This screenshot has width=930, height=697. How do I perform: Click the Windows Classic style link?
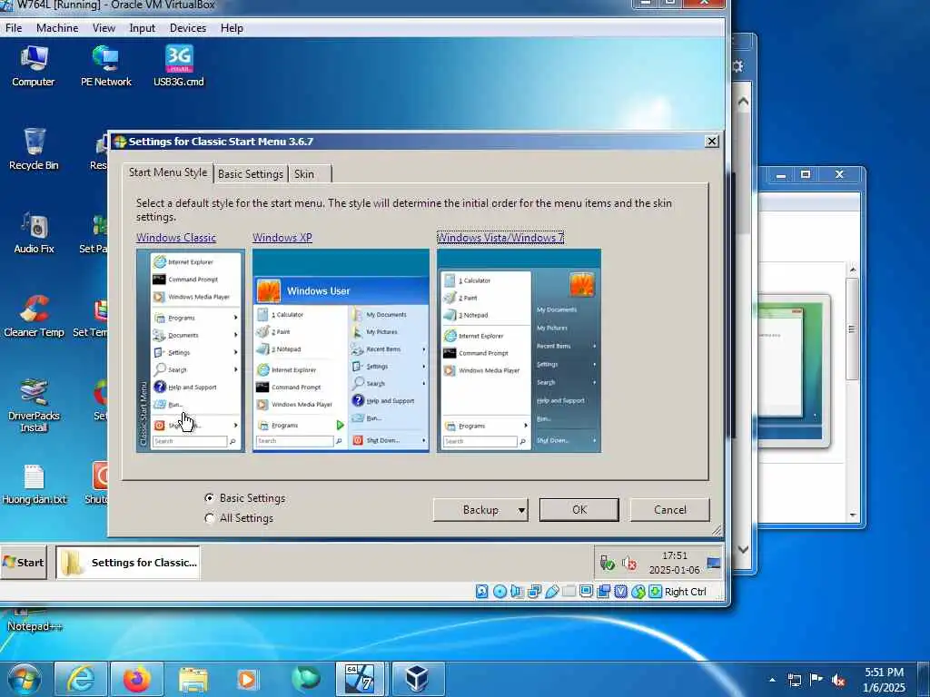click(176, 238)
